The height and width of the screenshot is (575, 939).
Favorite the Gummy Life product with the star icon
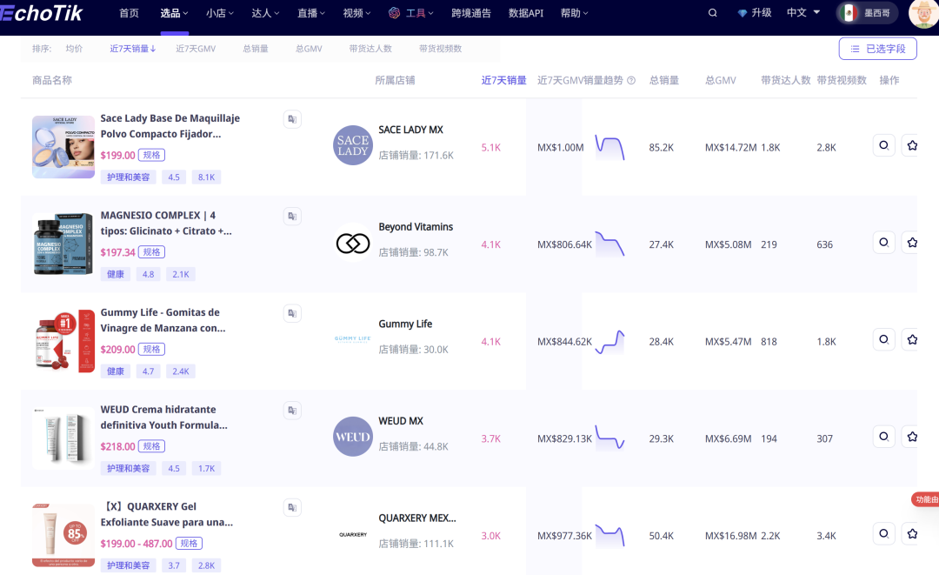coord(911,340)
